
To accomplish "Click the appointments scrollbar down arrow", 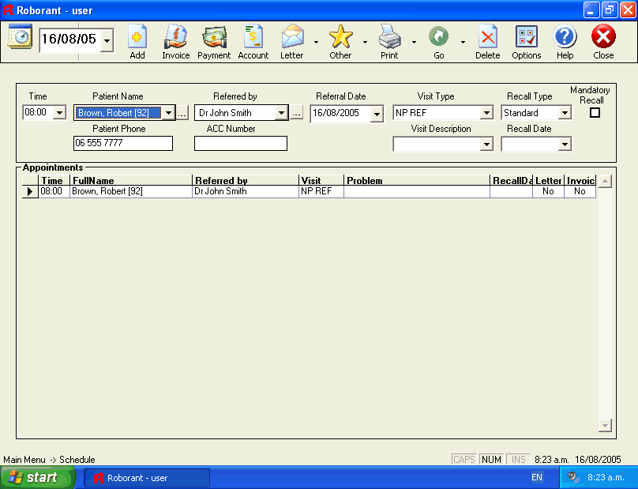I will pyautogui.click(x=605, y=426).
